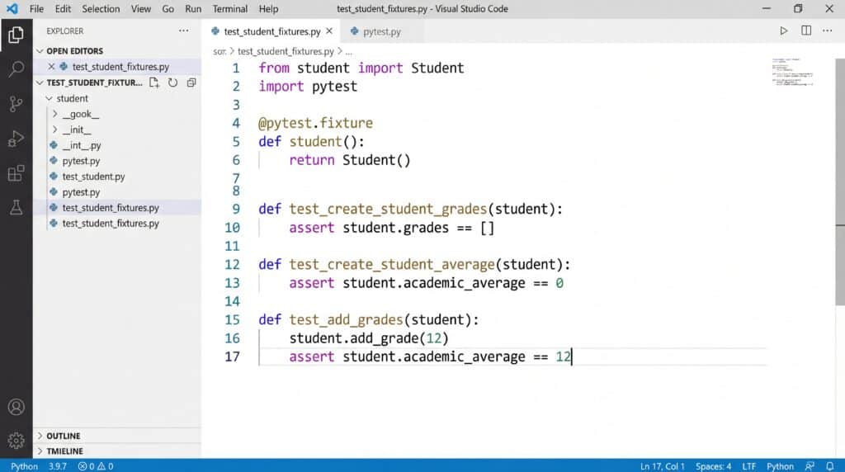Open the Manage gear settings icon
This screenshot has height=472, width=845.
[x=17, y=441]
